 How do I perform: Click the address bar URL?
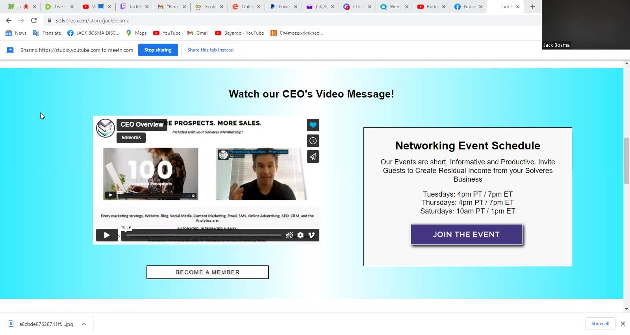(93, 20)
